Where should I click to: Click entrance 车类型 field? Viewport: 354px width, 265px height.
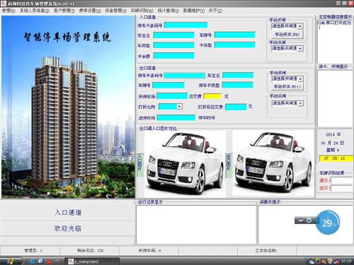173,45
